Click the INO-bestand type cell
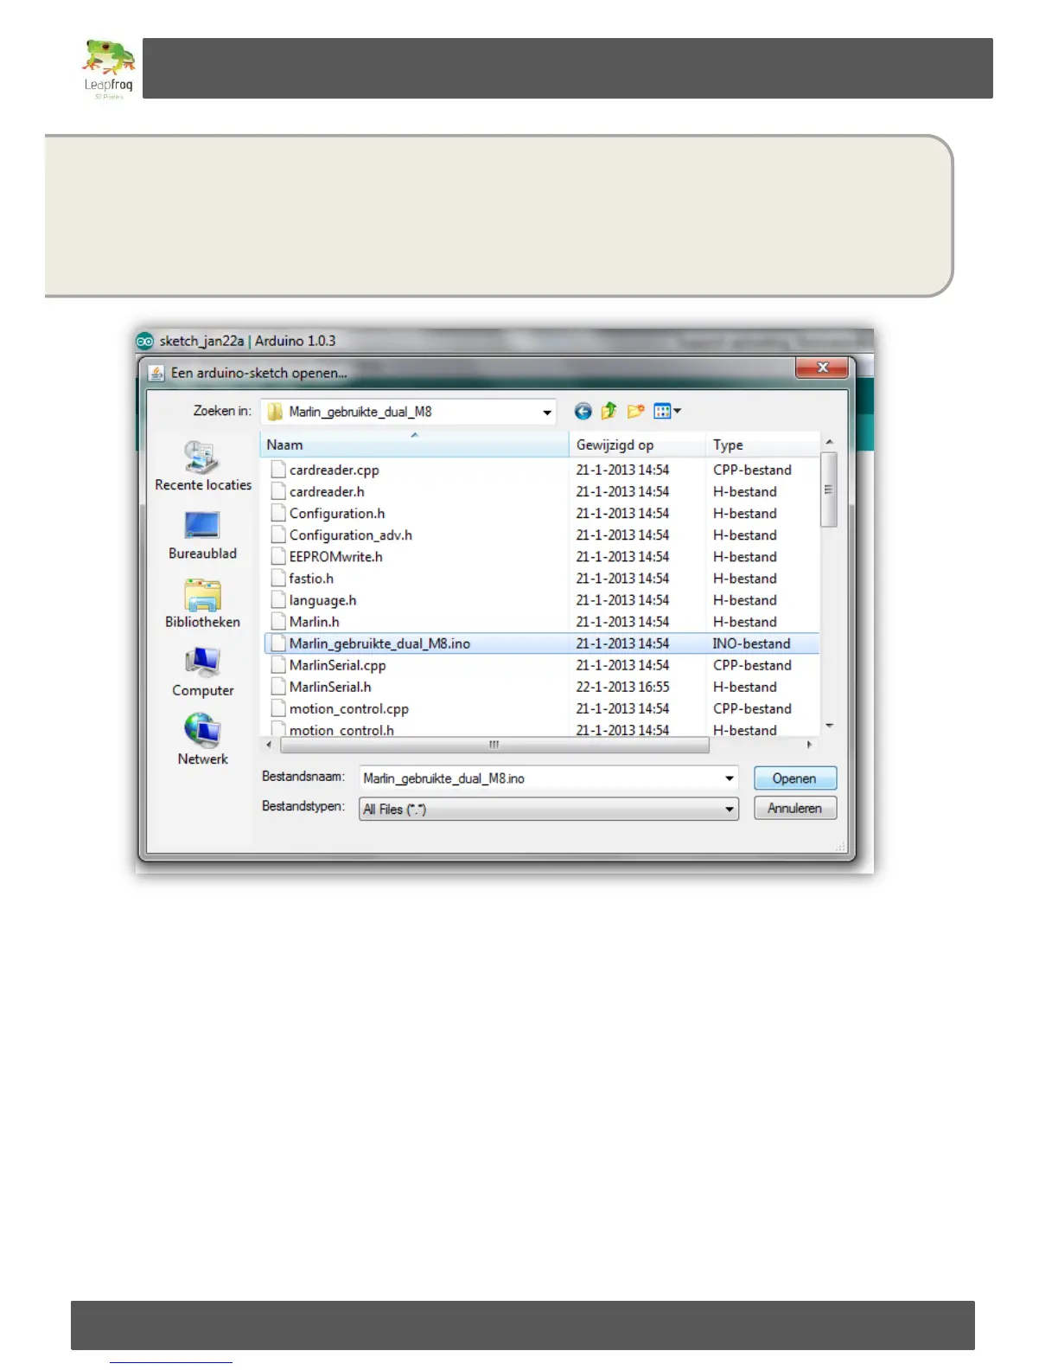 [751, 643]
